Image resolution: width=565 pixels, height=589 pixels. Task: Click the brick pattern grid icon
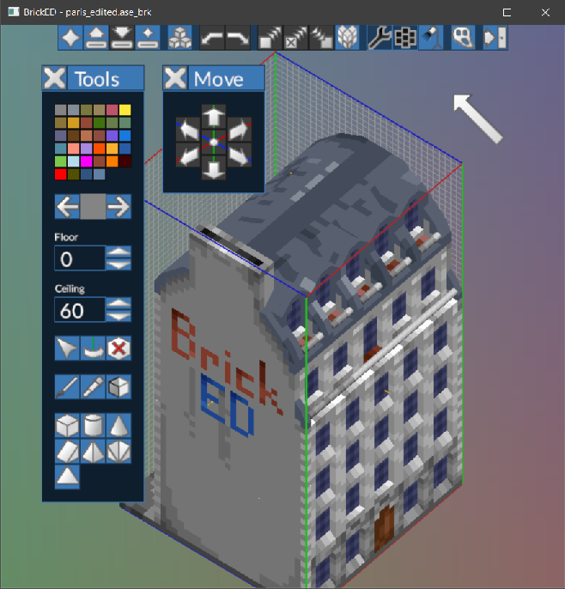pos(405,38)
